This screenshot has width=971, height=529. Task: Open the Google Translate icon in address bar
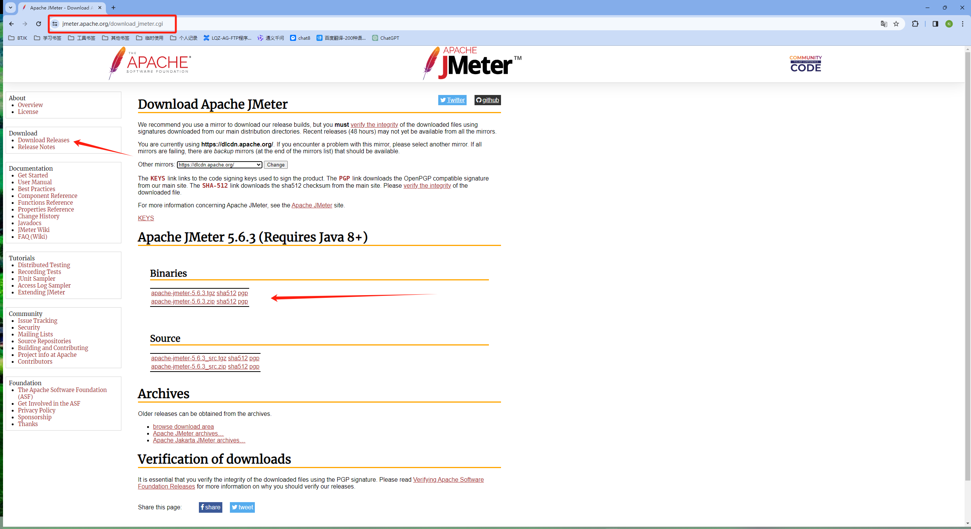(884, 24)
